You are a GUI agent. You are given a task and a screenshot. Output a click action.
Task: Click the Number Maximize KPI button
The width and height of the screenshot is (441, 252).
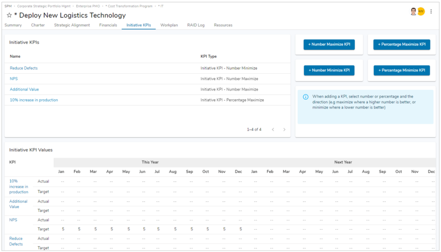329,44
